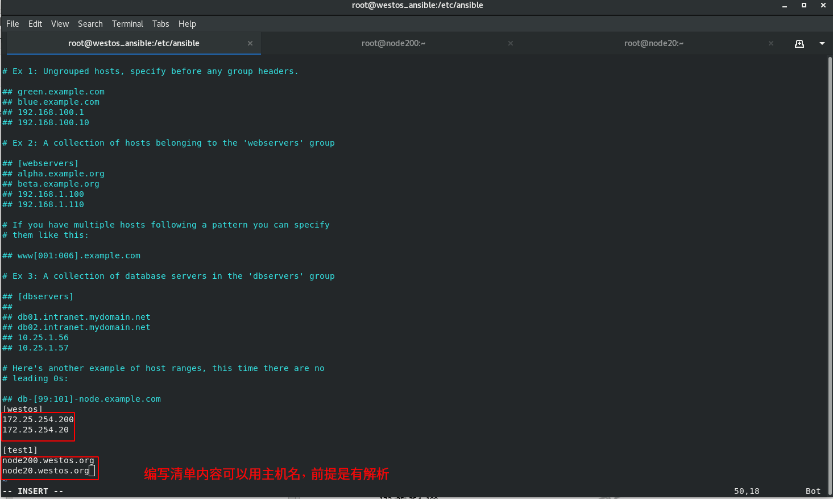Click the '# Ex 2' webservers comment line
The height and width of the screenshot is (499, 833).
coord(168,143)
